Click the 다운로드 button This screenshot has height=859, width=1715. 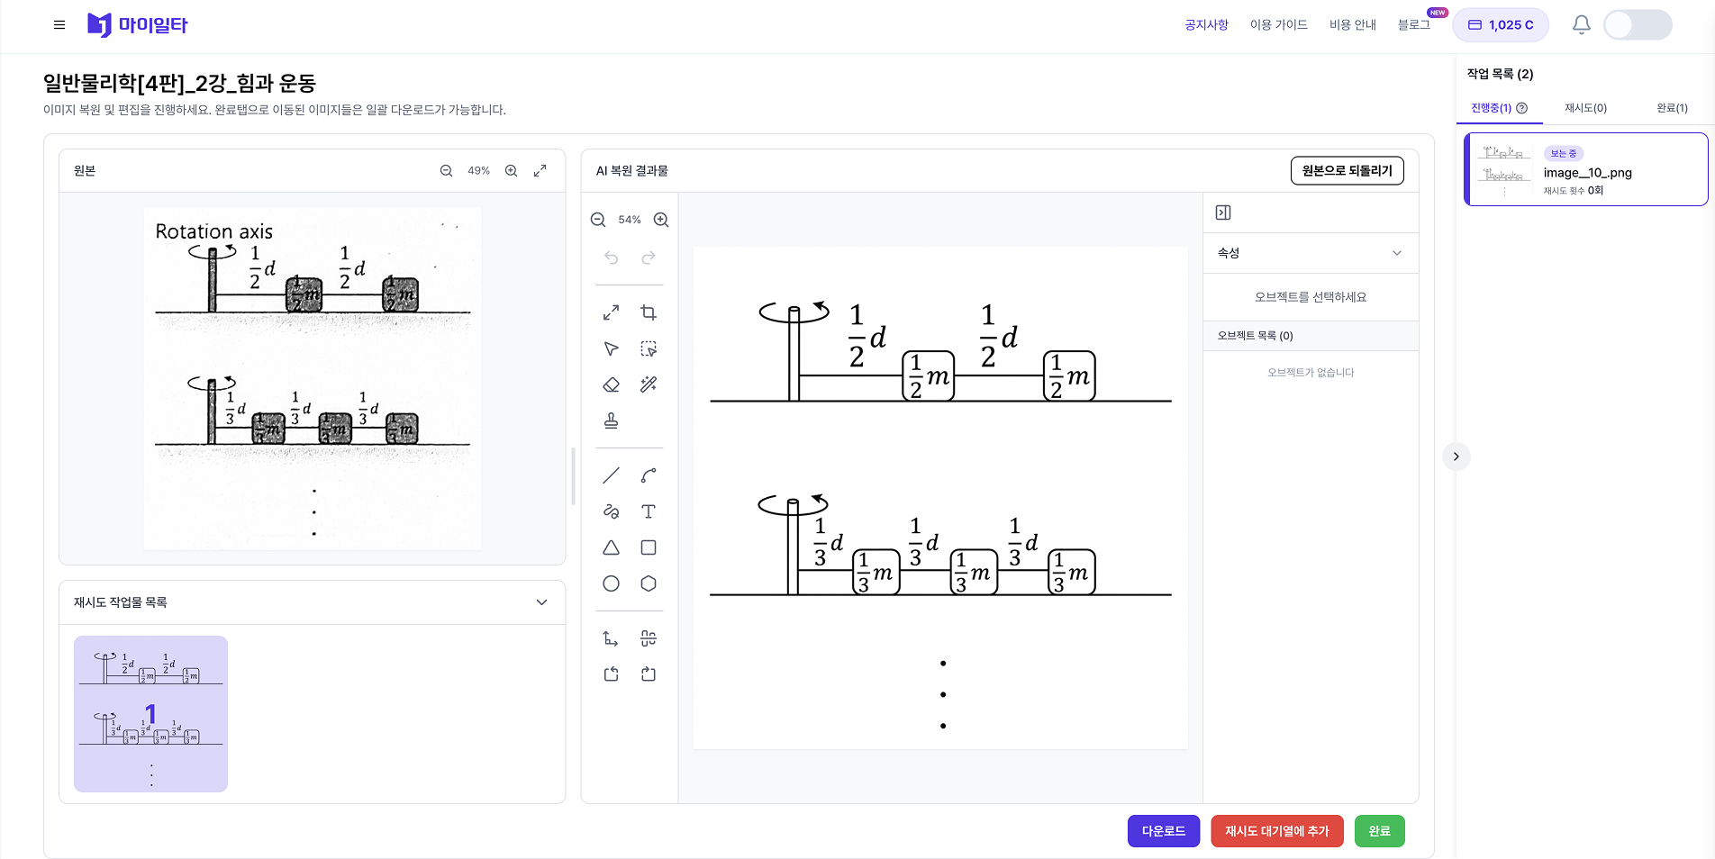(x=1163, y=831)
